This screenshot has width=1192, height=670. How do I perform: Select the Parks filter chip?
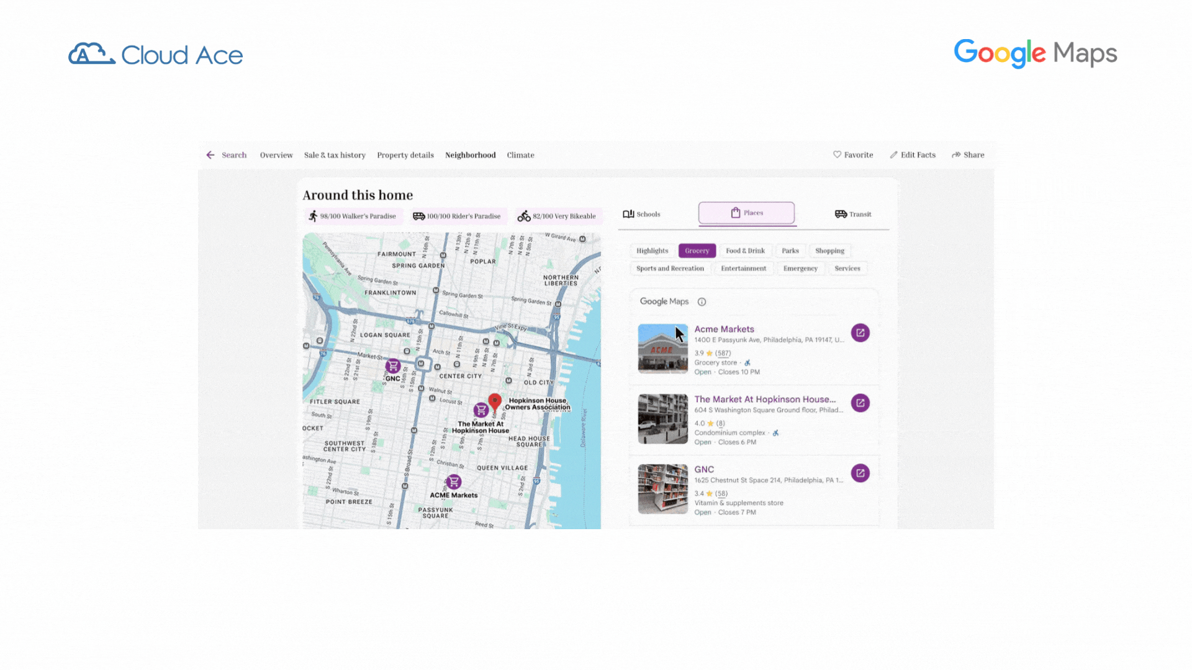point(790,251)
